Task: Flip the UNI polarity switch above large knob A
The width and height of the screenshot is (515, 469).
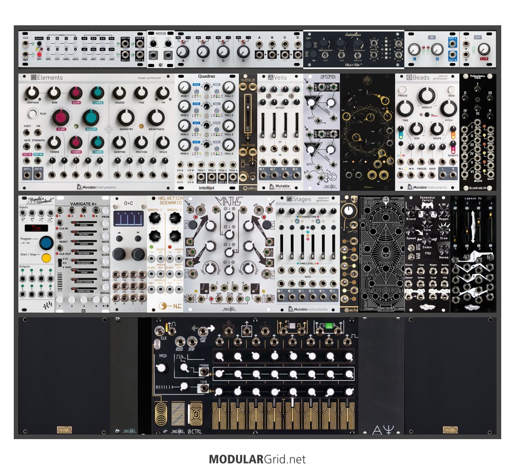Action: tap(184, 42)
